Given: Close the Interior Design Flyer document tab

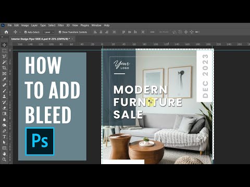Looking at the screenshot, I should click(72, 39).
